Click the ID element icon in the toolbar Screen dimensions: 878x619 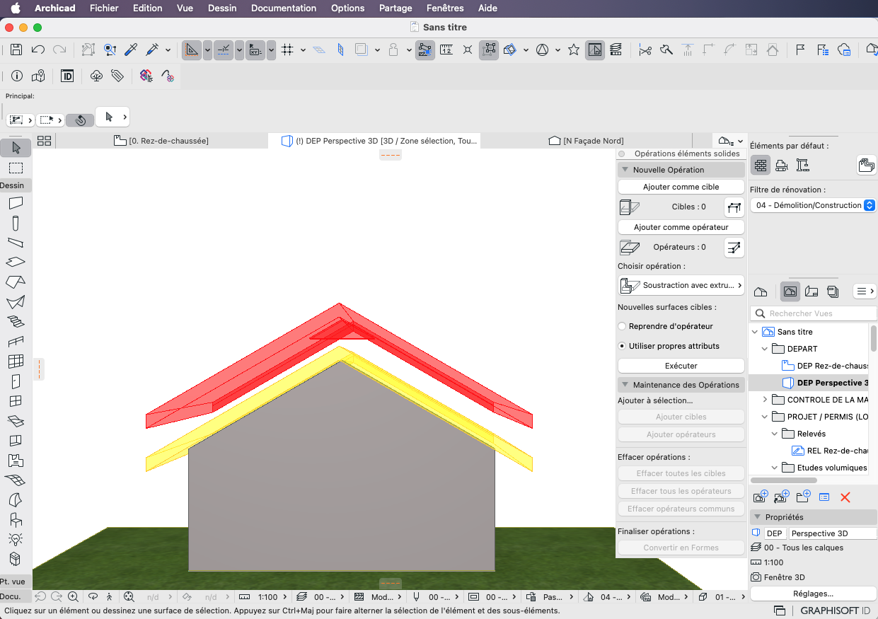[67, 76]
